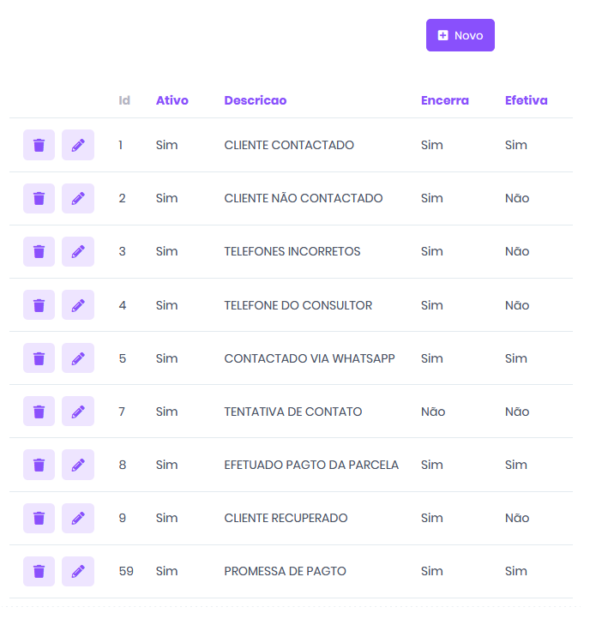Edit the TENTATIVA DE CONTATO entry
614x625 pixels.
[78, 412]
